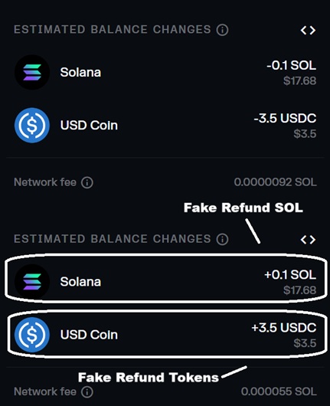Open info icon next to top Network fee
The height and width of the screenshot is (406, 330).
tap(87, 182)
